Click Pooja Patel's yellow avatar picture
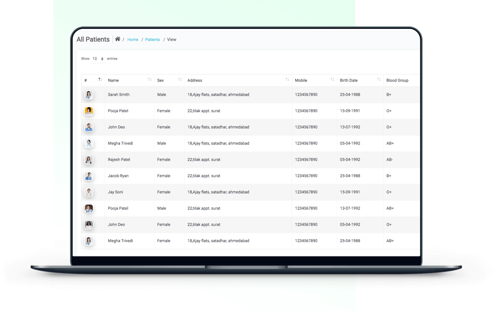 (x=89, y=111)
